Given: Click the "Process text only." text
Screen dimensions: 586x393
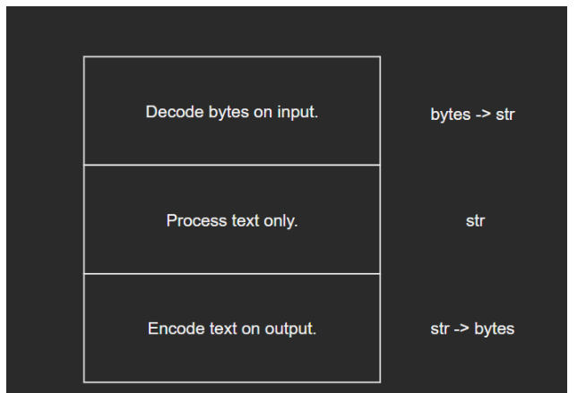Looking at the screenshot, I should pos(231,220).
